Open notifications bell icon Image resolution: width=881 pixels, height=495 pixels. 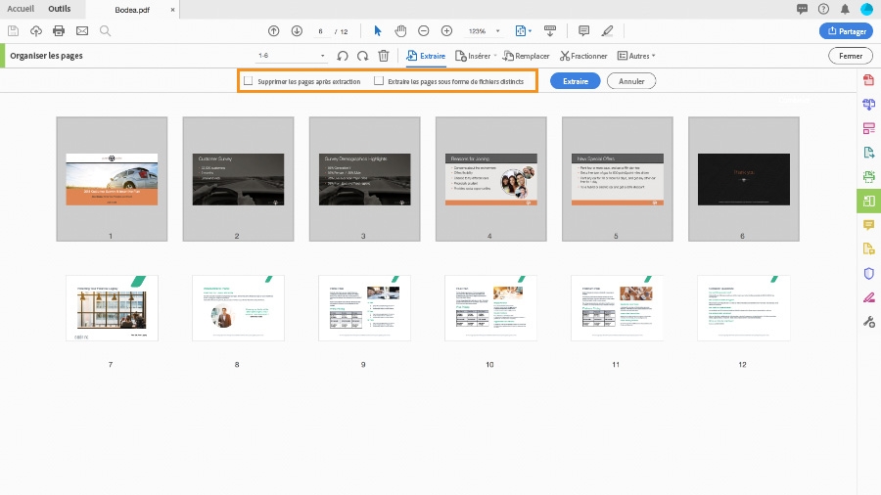point(845,9)
